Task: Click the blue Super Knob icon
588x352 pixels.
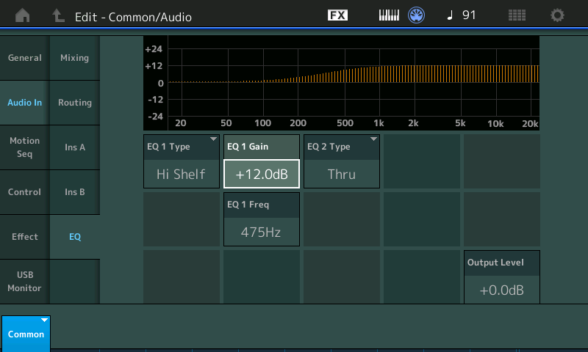Action: [417, 15]
